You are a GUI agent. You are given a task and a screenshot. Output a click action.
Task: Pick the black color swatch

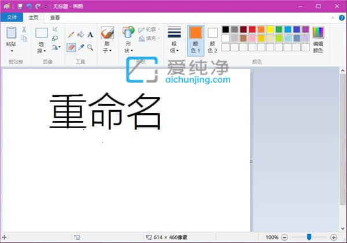[x=226, y=29]
